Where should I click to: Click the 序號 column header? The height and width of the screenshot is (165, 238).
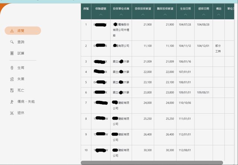tap(86, 8)
